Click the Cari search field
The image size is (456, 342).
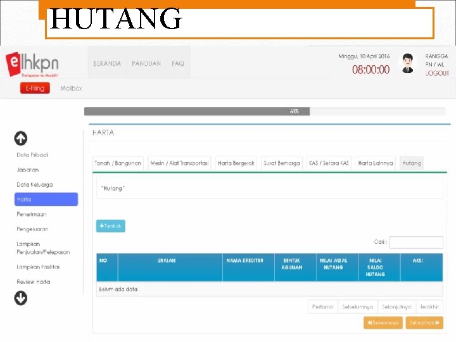coord(416,242)
